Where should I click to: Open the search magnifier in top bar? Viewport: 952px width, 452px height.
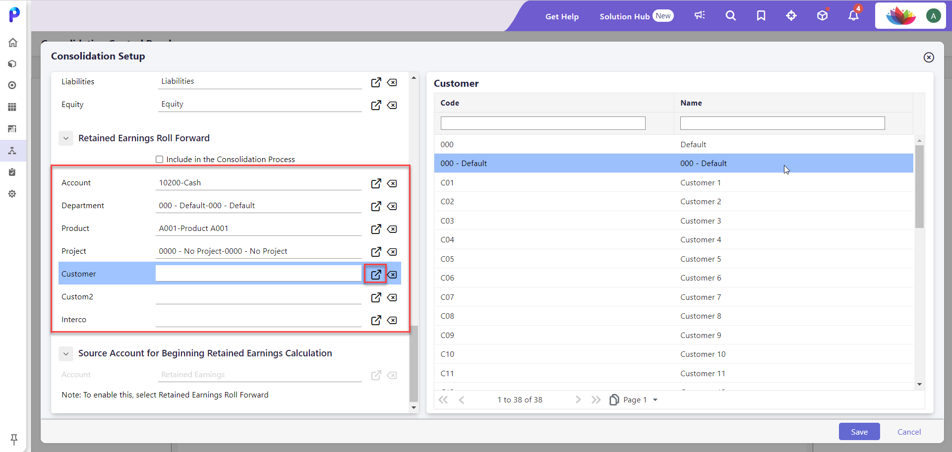(x=730, y=16)
